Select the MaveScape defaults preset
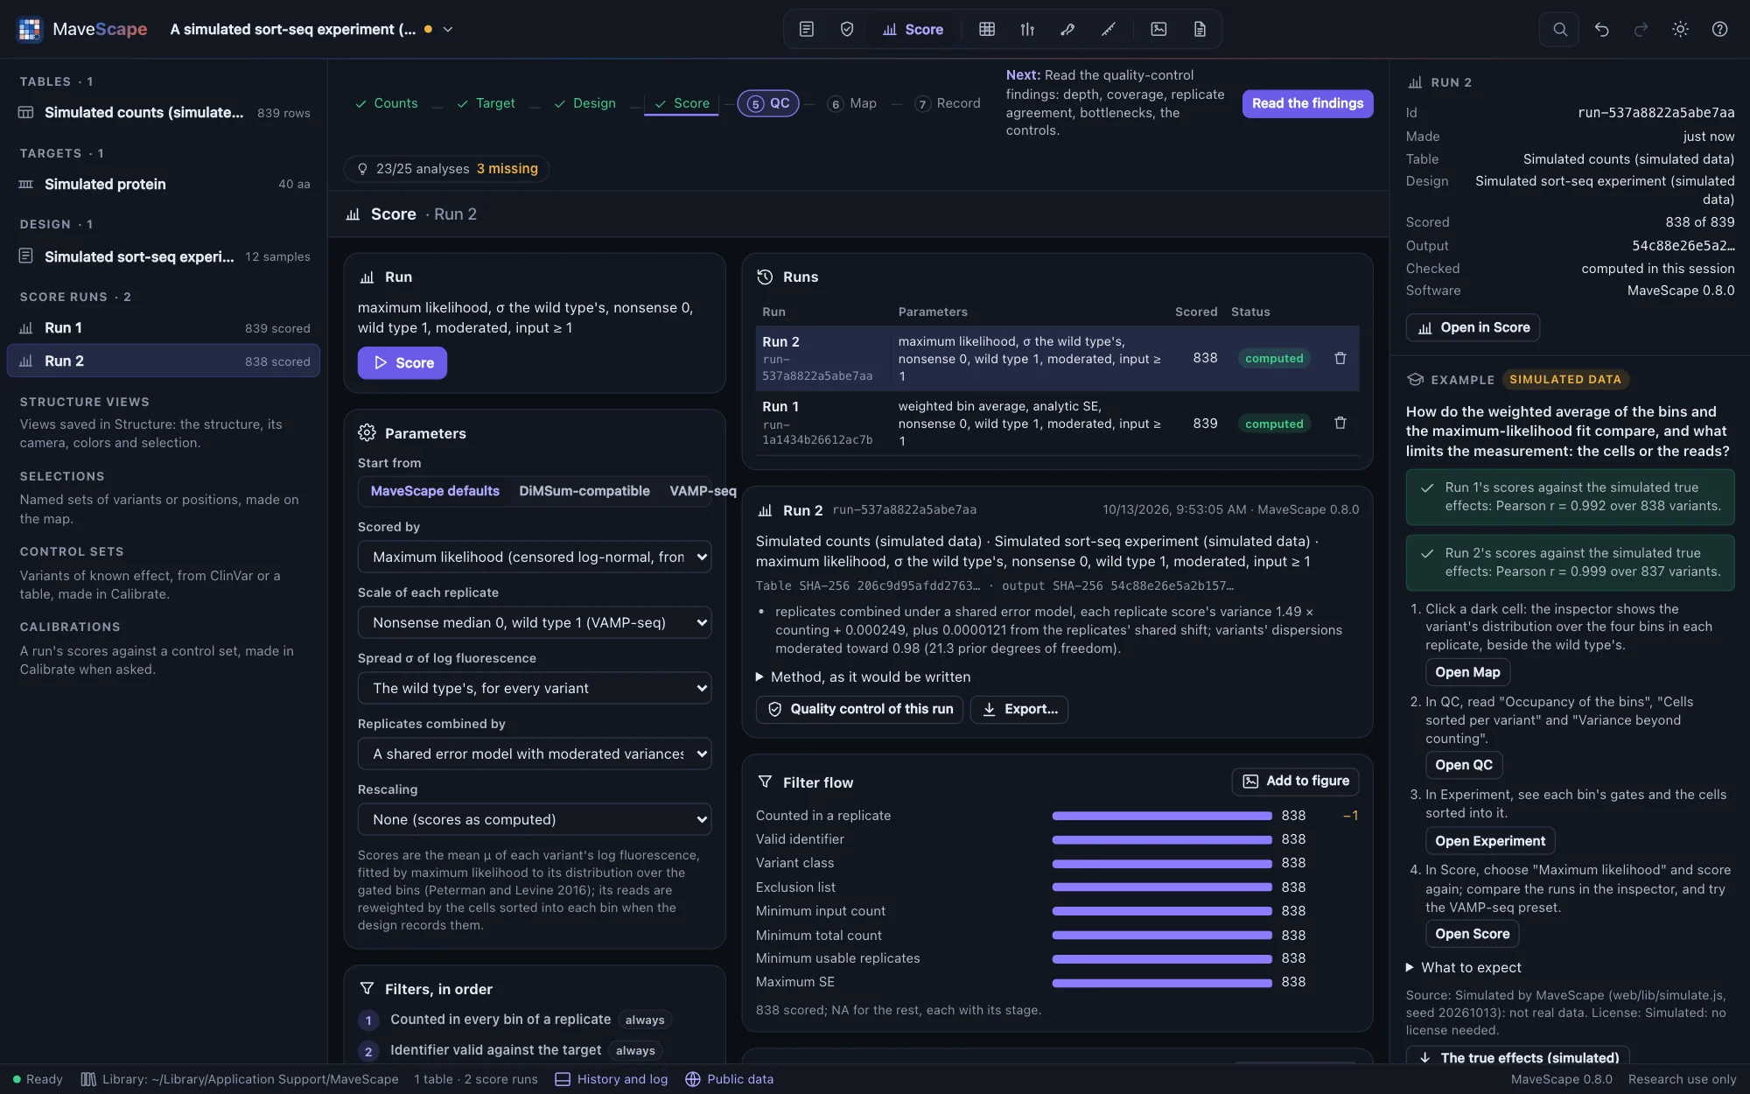The image size is (1750, 1094). click(x=435, y=491)
